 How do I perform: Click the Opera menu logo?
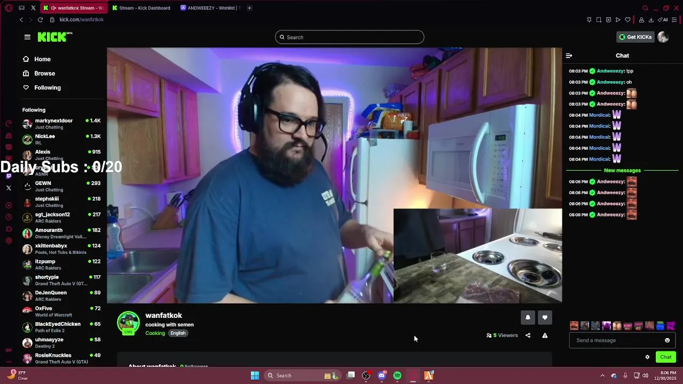9,8
